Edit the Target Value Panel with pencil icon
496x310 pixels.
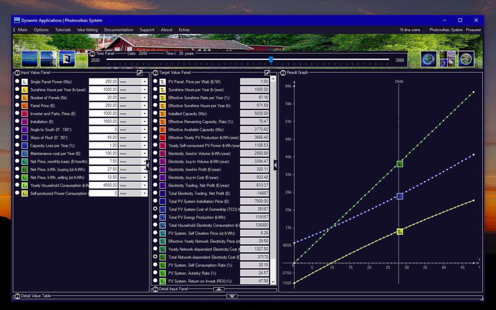(267, 72)
